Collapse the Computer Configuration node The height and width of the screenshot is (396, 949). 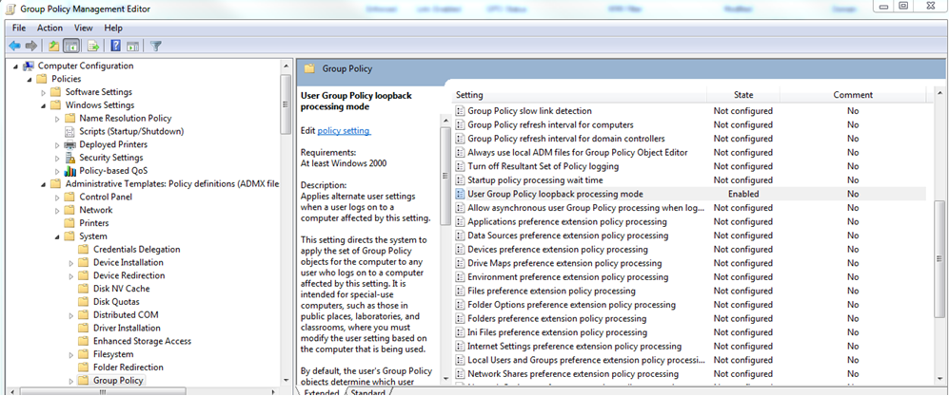click(x=15, y=66)
